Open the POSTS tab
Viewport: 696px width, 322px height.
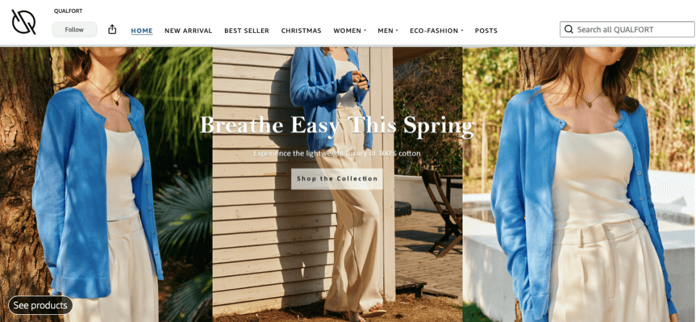486,31
